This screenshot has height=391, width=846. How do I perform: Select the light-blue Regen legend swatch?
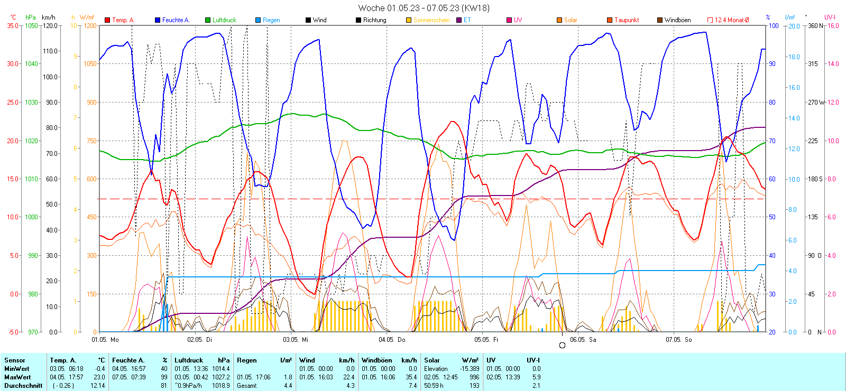click(x=258, y=20)
